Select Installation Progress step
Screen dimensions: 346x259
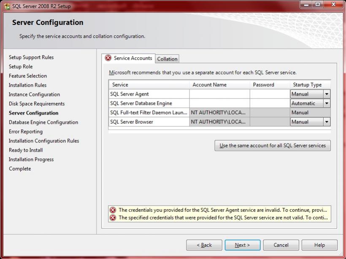[31, 160]
